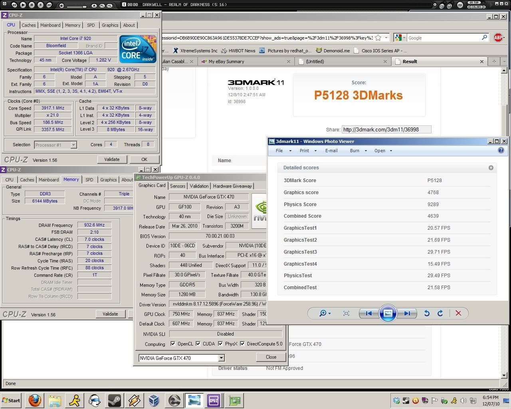Expand the Photo Viewer Open menu

pos(383,151)
